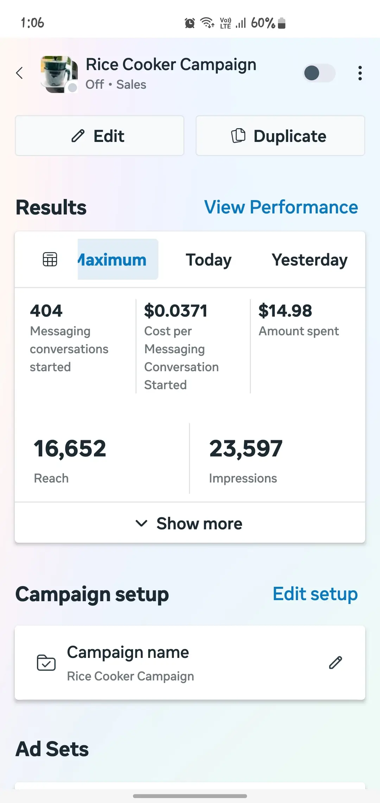380x803 pixels.
Task: Toggle the Rice Cooker Campaign on/off switch
Action: tap(319, 73)
